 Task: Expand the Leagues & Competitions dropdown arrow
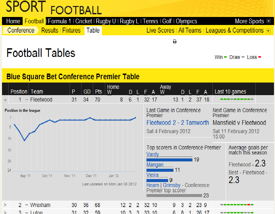(268, 31)
